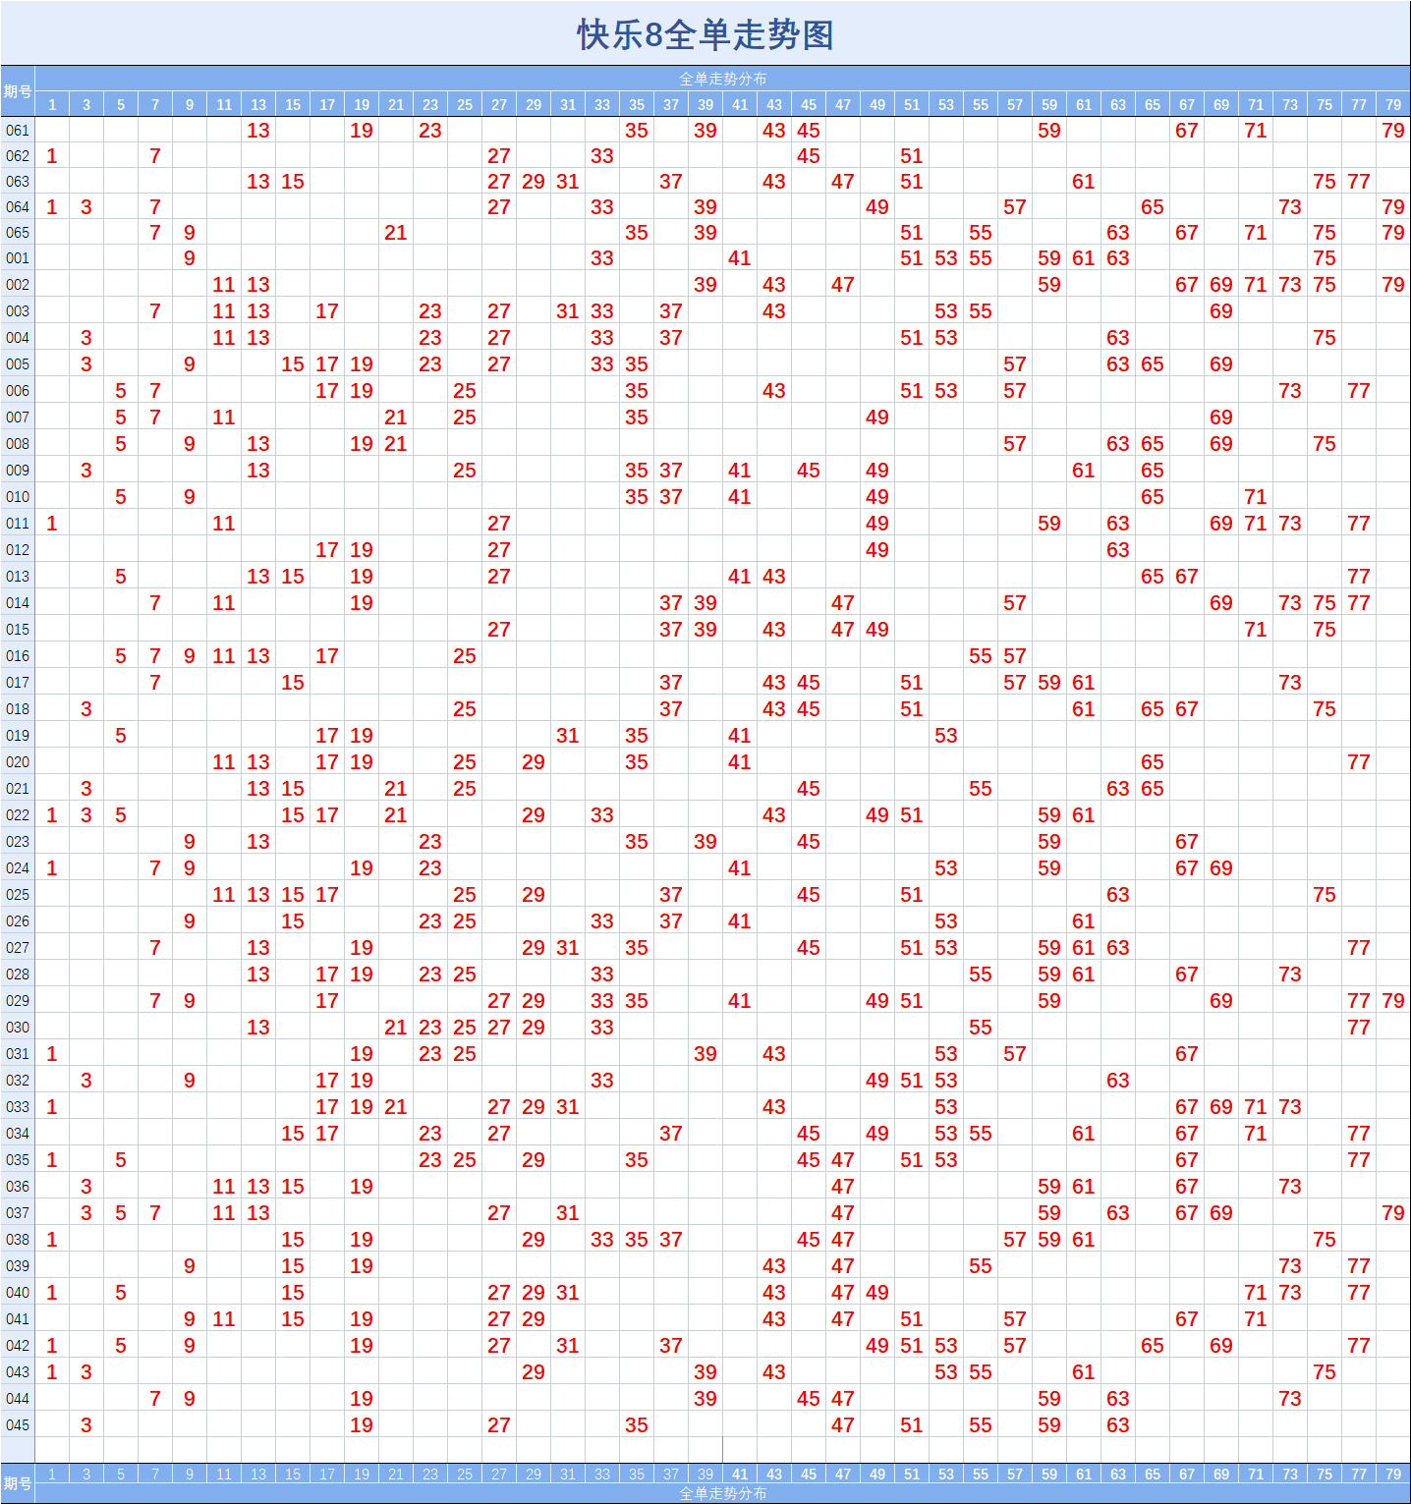Viewport: 1411px width, 1504px height.
Task: Click the 29 cell in row 063
Action: tap(534, 182)
